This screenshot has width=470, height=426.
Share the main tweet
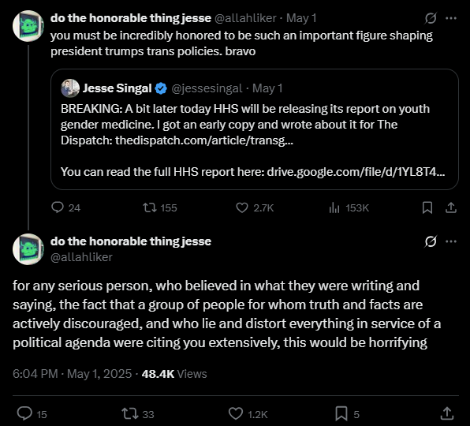click(446, 413)
